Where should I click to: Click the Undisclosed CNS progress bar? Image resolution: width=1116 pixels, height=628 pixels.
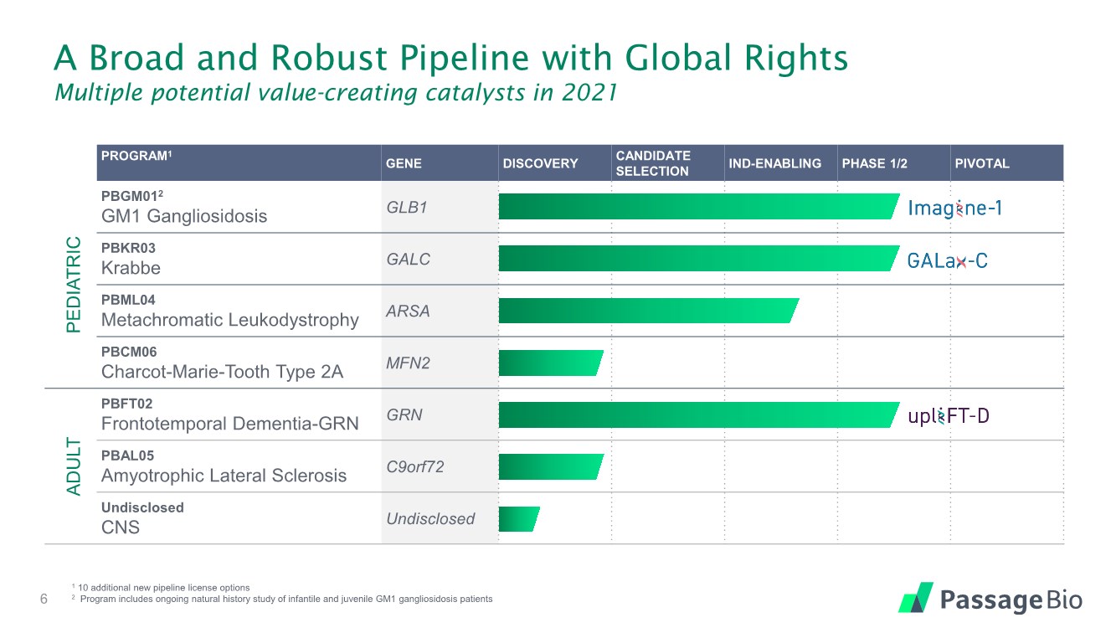[520, 518]
